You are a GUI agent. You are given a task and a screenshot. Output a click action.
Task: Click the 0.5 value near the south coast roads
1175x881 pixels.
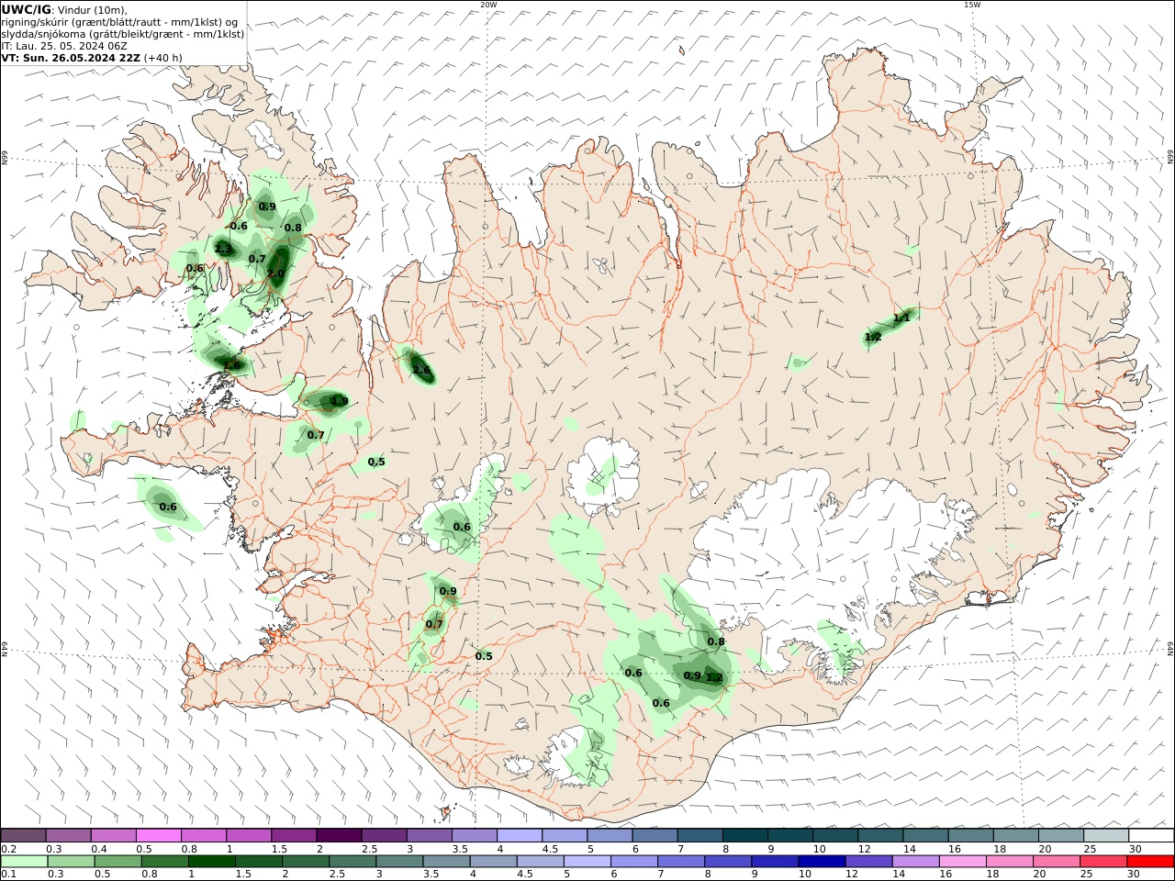tap(484, 656)
